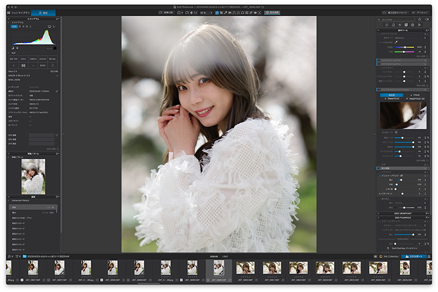Select the perspective correction tool icon
Screen dimensions: 438x292
[234, 13]
